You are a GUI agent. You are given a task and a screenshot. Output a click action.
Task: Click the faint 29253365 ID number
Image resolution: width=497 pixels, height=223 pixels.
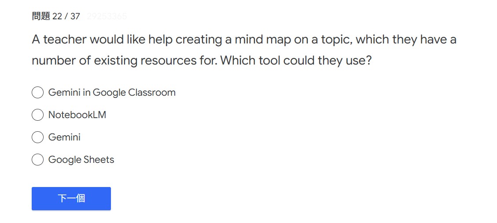point(107,17)
